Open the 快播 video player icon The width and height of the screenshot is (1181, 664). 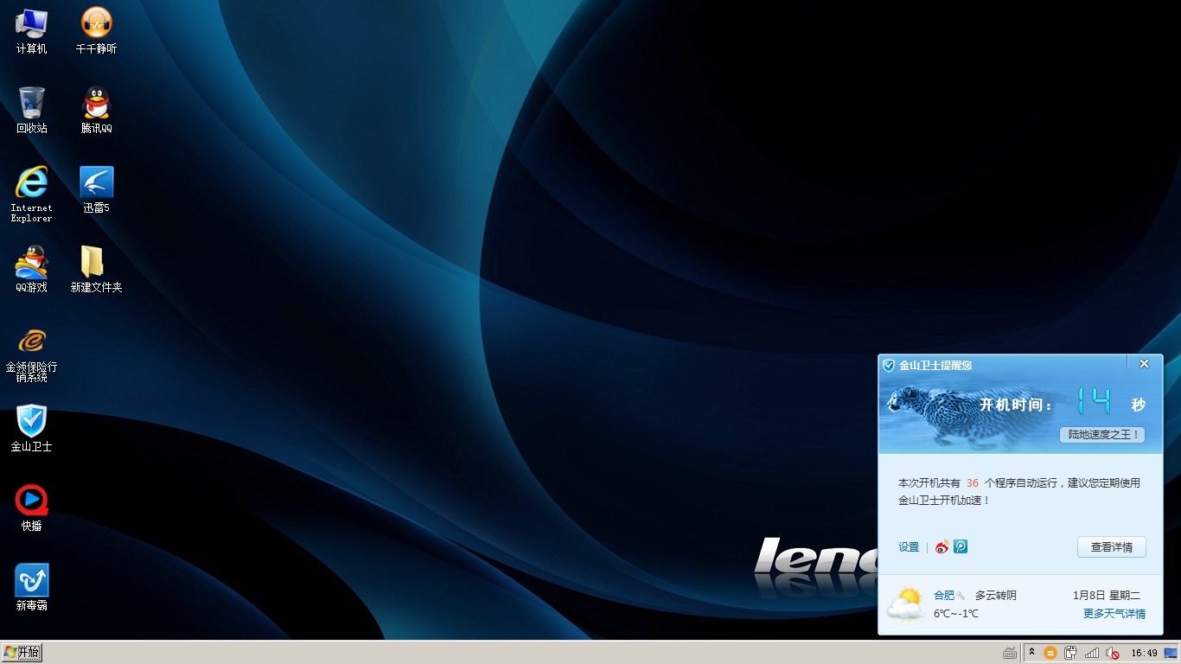(x=32, y=508)
